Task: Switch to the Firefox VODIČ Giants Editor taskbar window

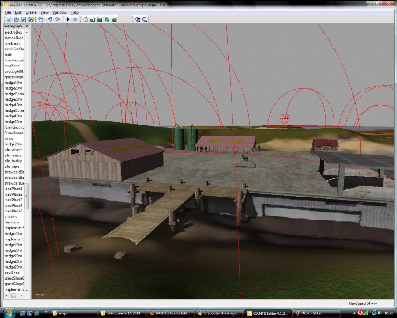Action: pyautogui.click(x=171, y=314)
